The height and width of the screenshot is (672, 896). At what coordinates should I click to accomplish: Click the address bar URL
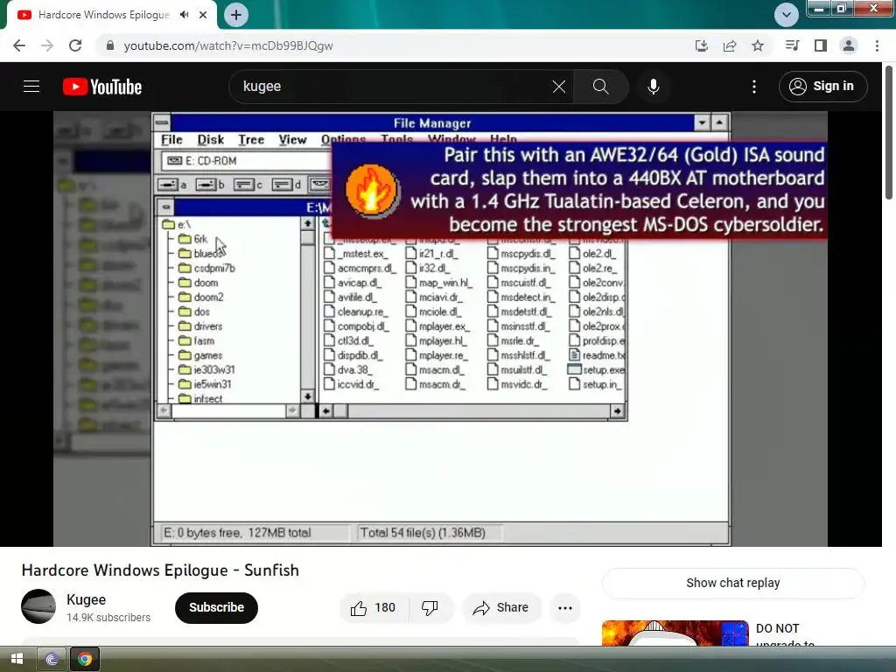tap(228, 45)
